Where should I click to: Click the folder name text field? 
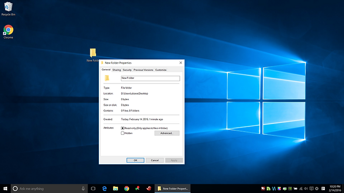150,78
